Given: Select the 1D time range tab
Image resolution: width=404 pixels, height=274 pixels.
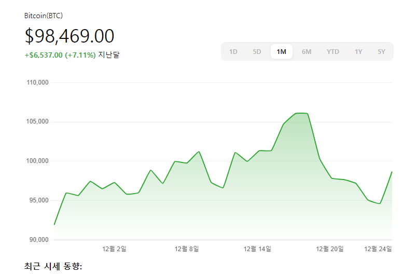Looking at the screenshot, I should click(233, 51).
